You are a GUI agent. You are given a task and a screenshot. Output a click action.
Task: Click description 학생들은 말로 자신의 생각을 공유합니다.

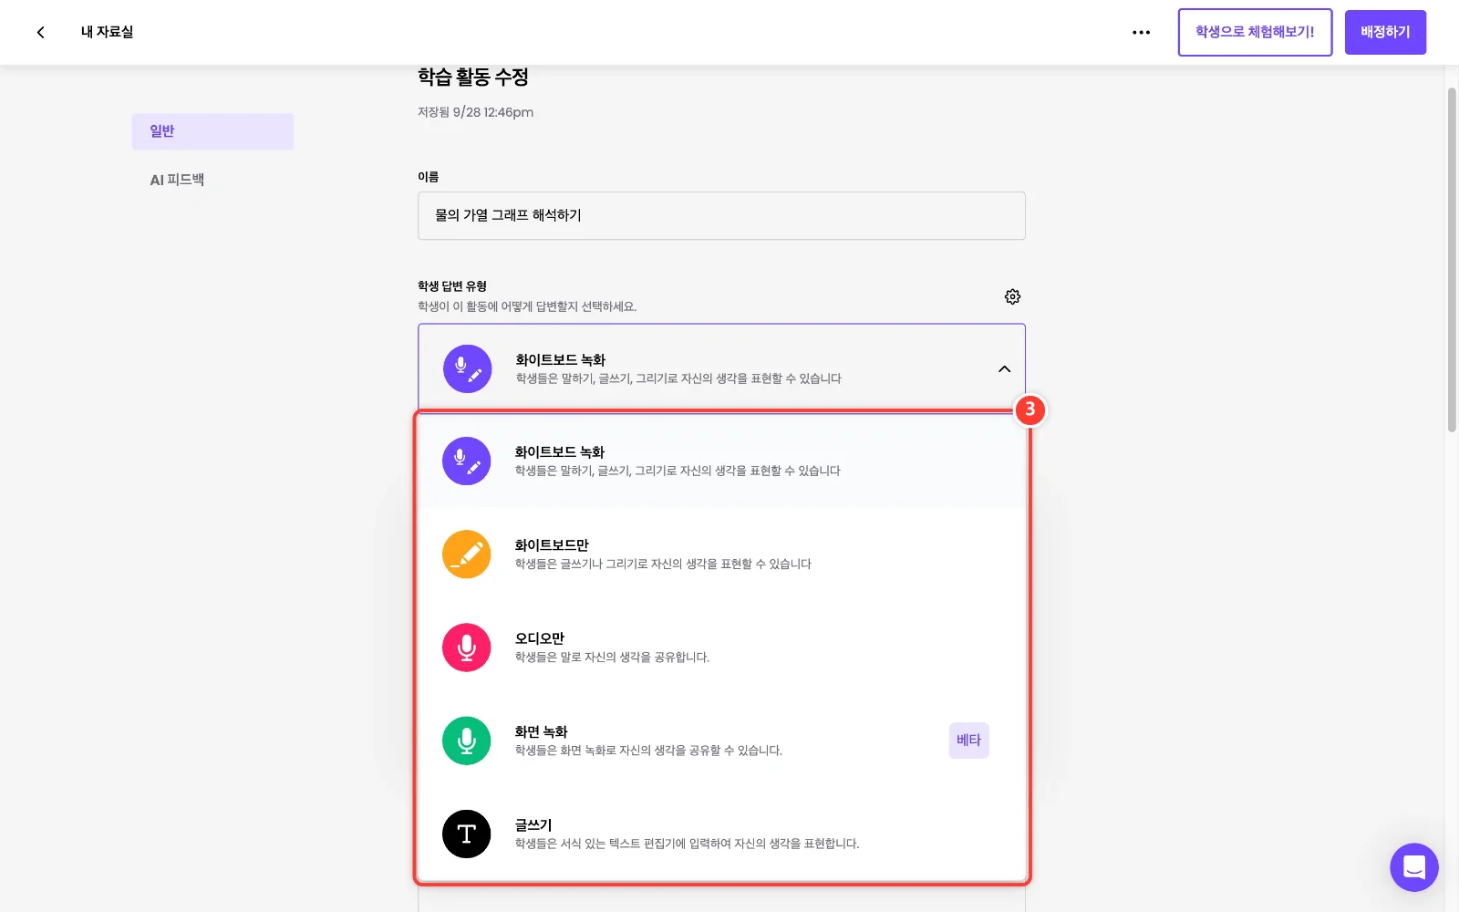[612, 658]
